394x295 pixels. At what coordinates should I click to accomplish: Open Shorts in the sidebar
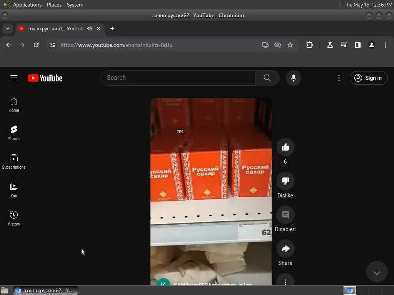pyautogui.click(x=14, y=133)
